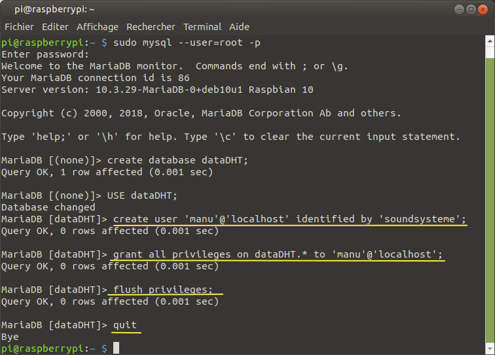Viewport: 495px width, 355px height.
Task: Click the Copyright (c) 2000, 2018 line
Action: 201,113
